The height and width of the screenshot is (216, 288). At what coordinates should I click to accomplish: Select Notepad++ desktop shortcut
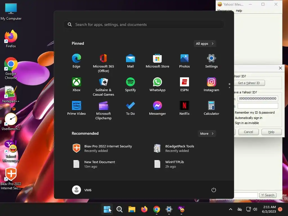tap(11, 94)
